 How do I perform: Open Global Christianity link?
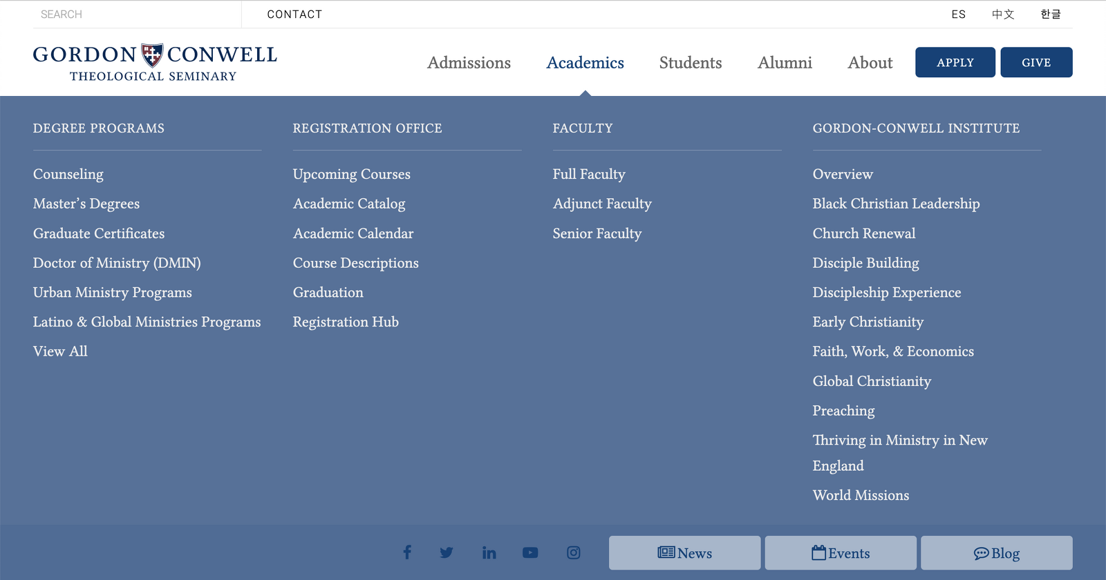[872, 381]
